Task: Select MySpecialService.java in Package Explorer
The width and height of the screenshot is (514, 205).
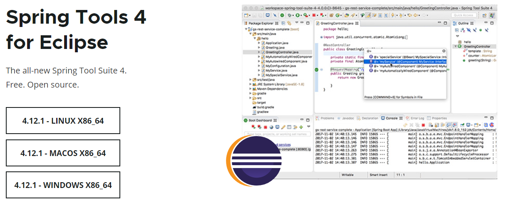Action: [x=278, y=75]
